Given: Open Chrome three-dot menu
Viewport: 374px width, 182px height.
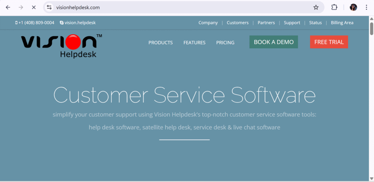Looking at the screenshot, I should tap(366, 7).
